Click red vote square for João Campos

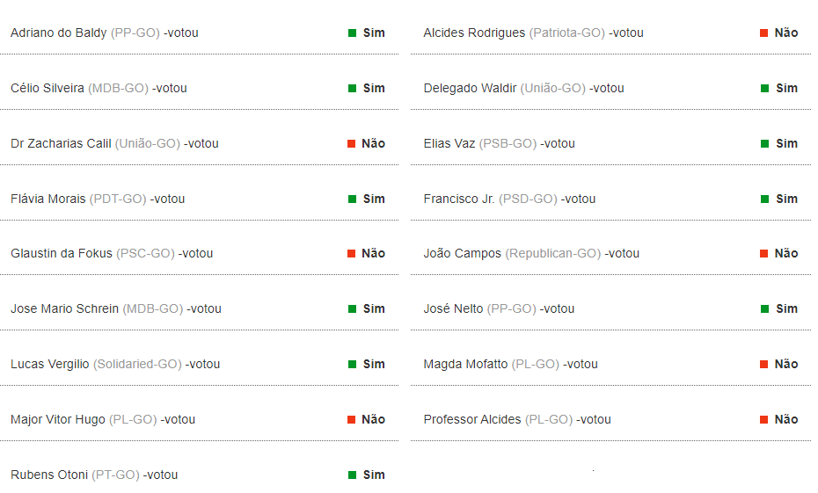point(764,254)
